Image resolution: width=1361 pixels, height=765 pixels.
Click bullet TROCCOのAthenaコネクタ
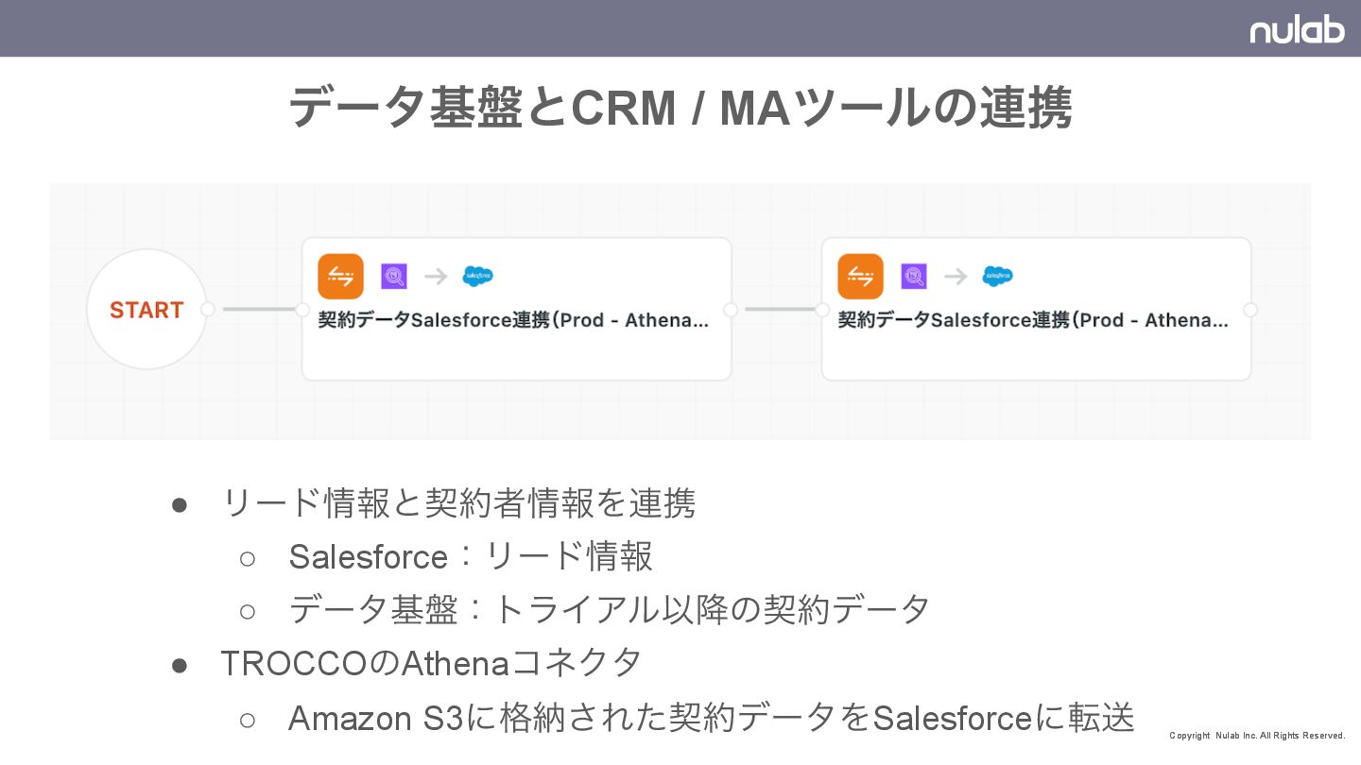tap(431, 663)
